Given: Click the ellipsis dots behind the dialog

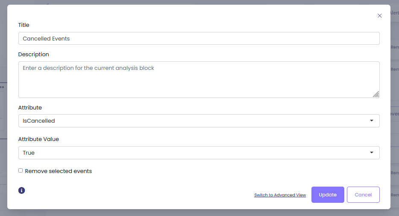Looking at the screenshot, I should tap(2, 87).
